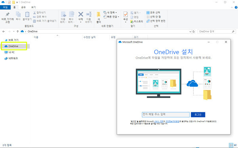The height and width of the screenshot is (148, 238).
Task: Open the recent locations dropdown arrow
Action: coord(13,32)
